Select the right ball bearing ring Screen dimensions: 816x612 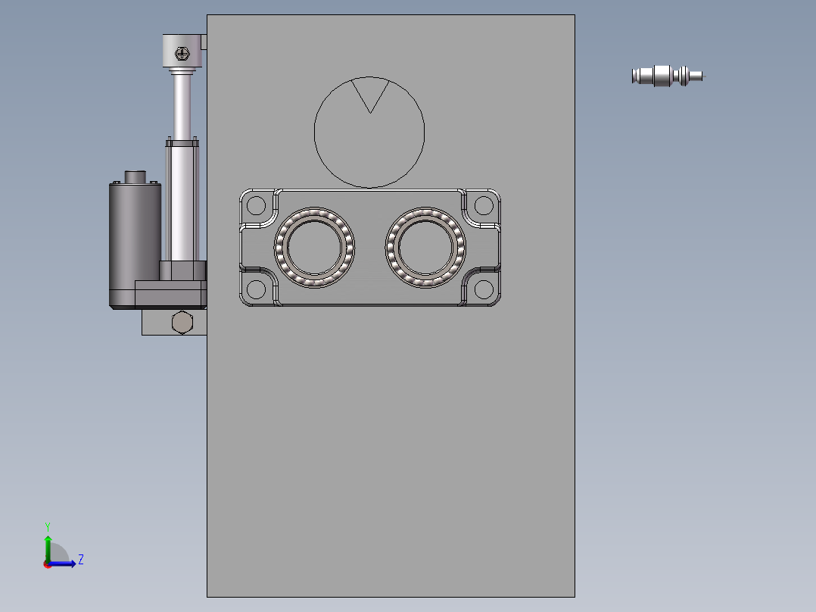425,248
